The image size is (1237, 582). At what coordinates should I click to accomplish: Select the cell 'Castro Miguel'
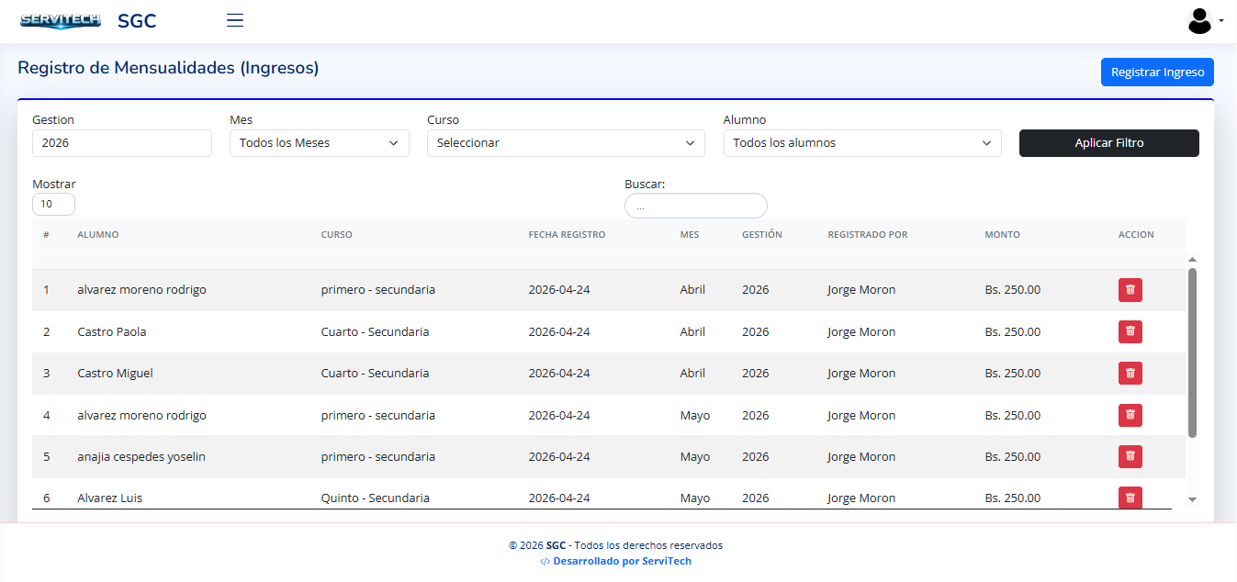[115, 374]
